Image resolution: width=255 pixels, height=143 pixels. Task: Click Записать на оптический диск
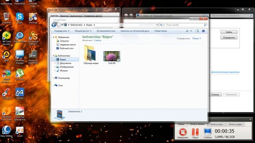pos(135,31)
